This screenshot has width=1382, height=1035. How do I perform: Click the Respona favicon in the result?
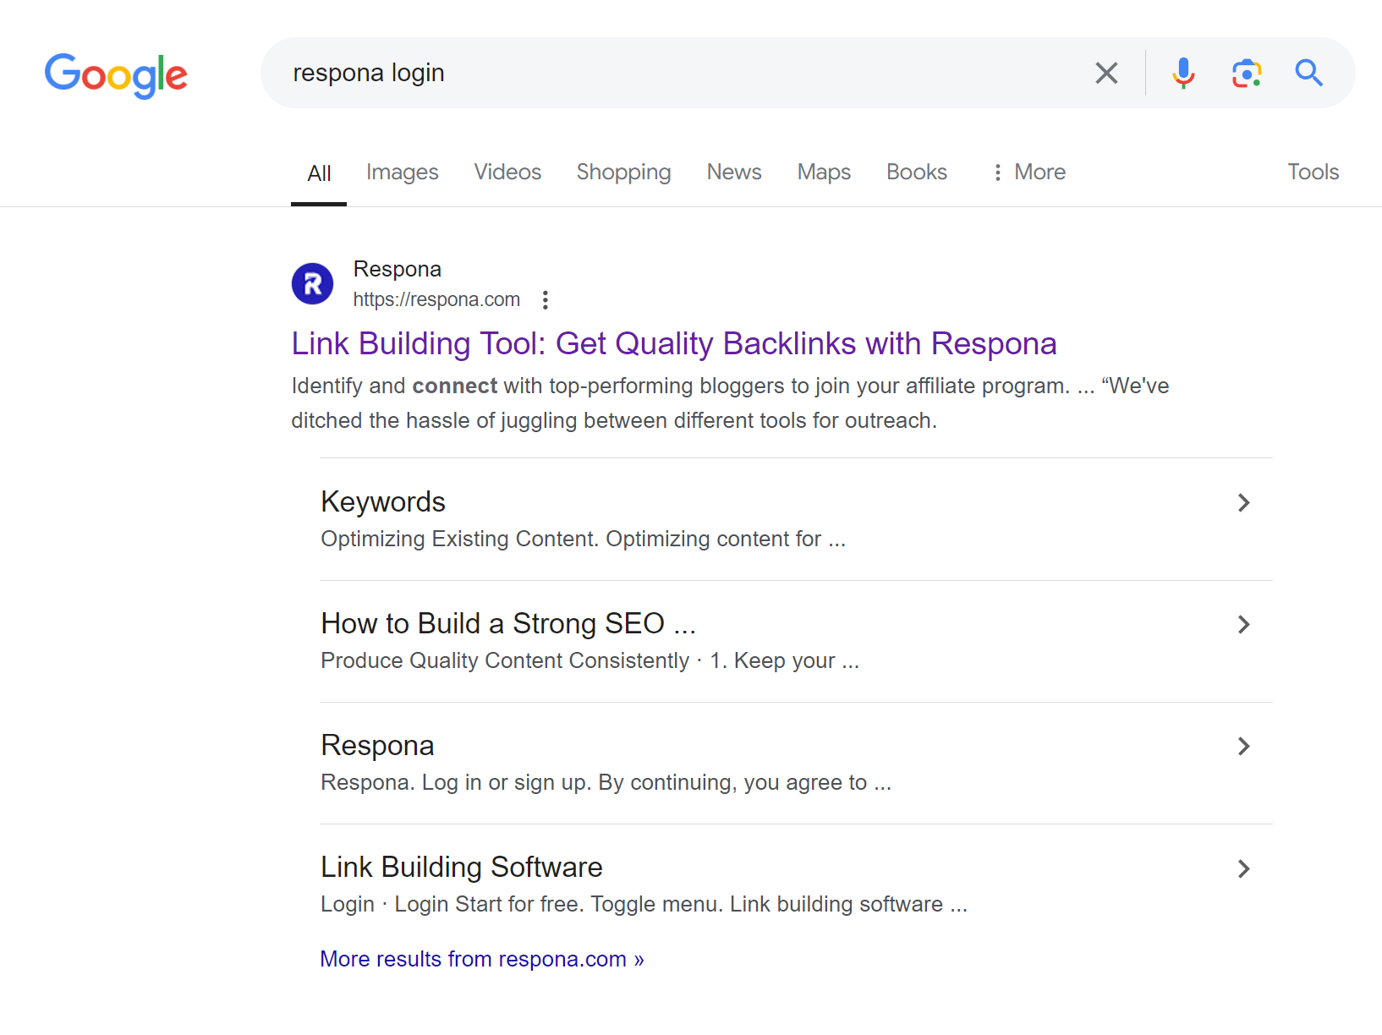pos(312,283)
